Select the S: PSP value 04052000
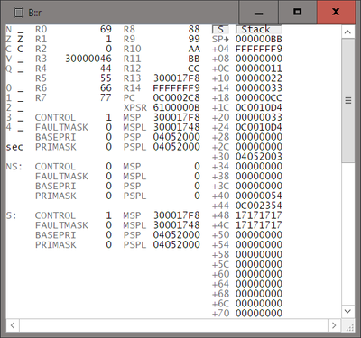This screenshot has height=338, width=361. click(x=177, y=235)
